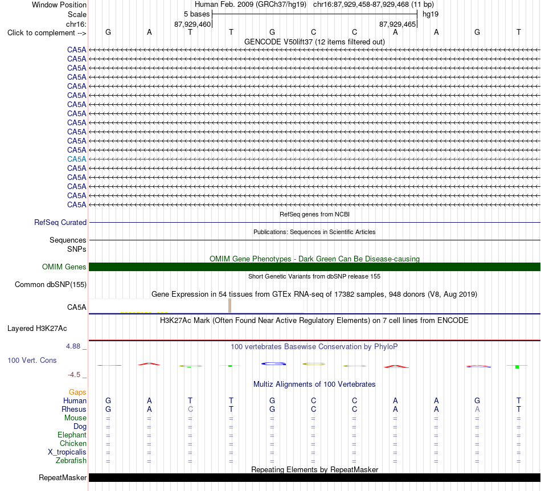Click the X_tropicalis species label
Screen dimensions: 541x491
[x=67, y=452]
